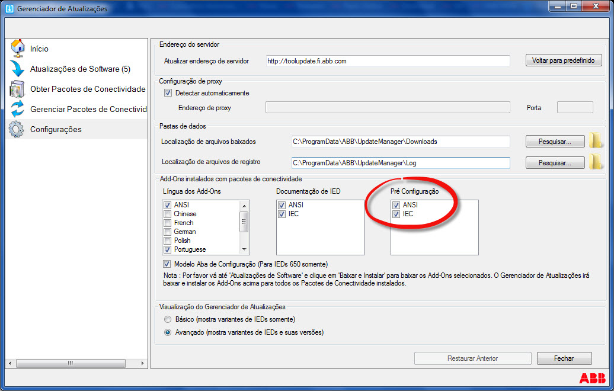Minimize the Gerenciador de Atualizações window
This screenshot has height=391, width=614.
[x=558, y=6]
